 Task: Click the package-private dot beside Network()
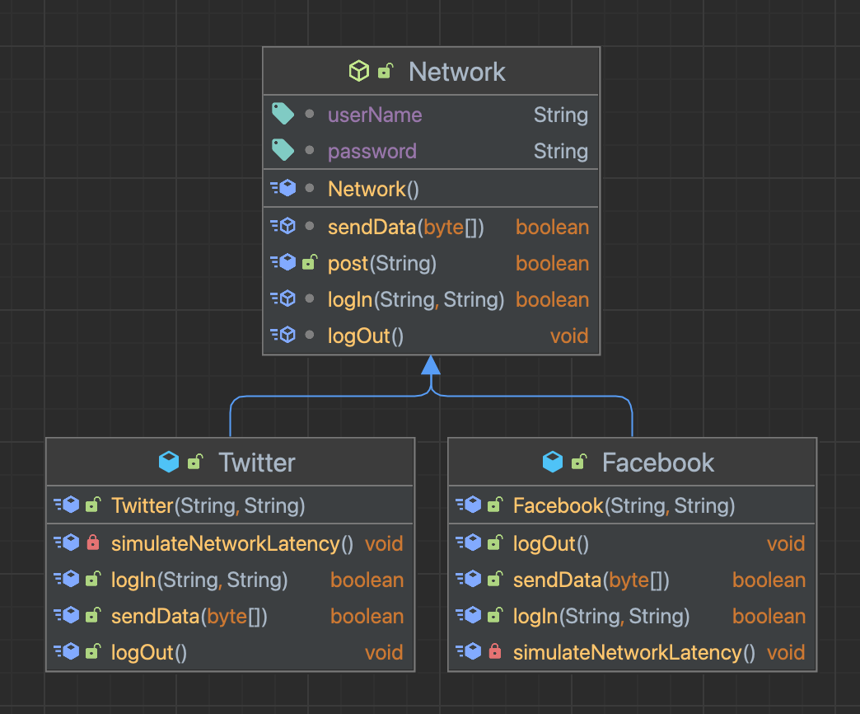(x=310, y=188)
